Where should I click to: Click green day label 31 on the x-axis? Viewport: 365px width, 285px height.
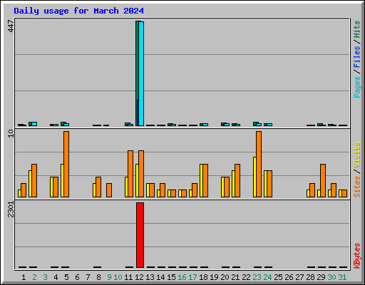point(342,277)
